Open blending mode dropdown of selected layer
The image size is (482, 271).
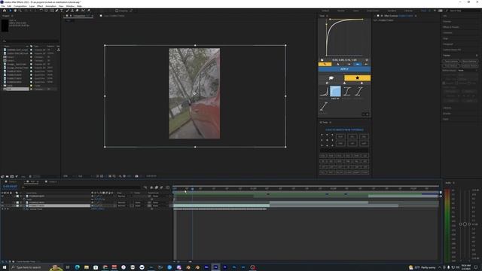tap(123, 206)
